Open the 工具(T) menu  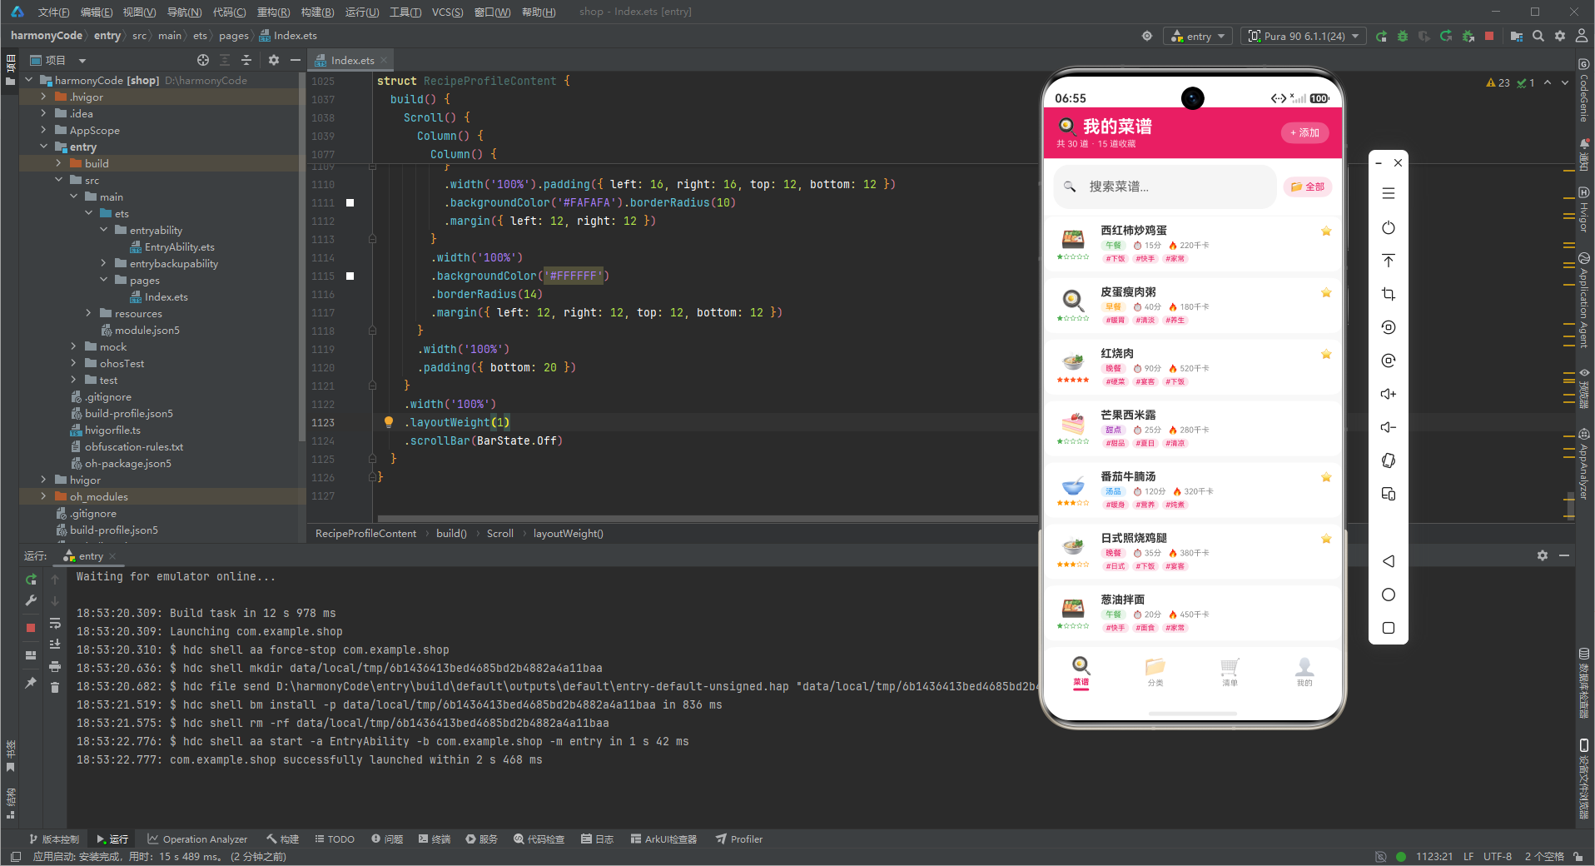coord(405,12)
